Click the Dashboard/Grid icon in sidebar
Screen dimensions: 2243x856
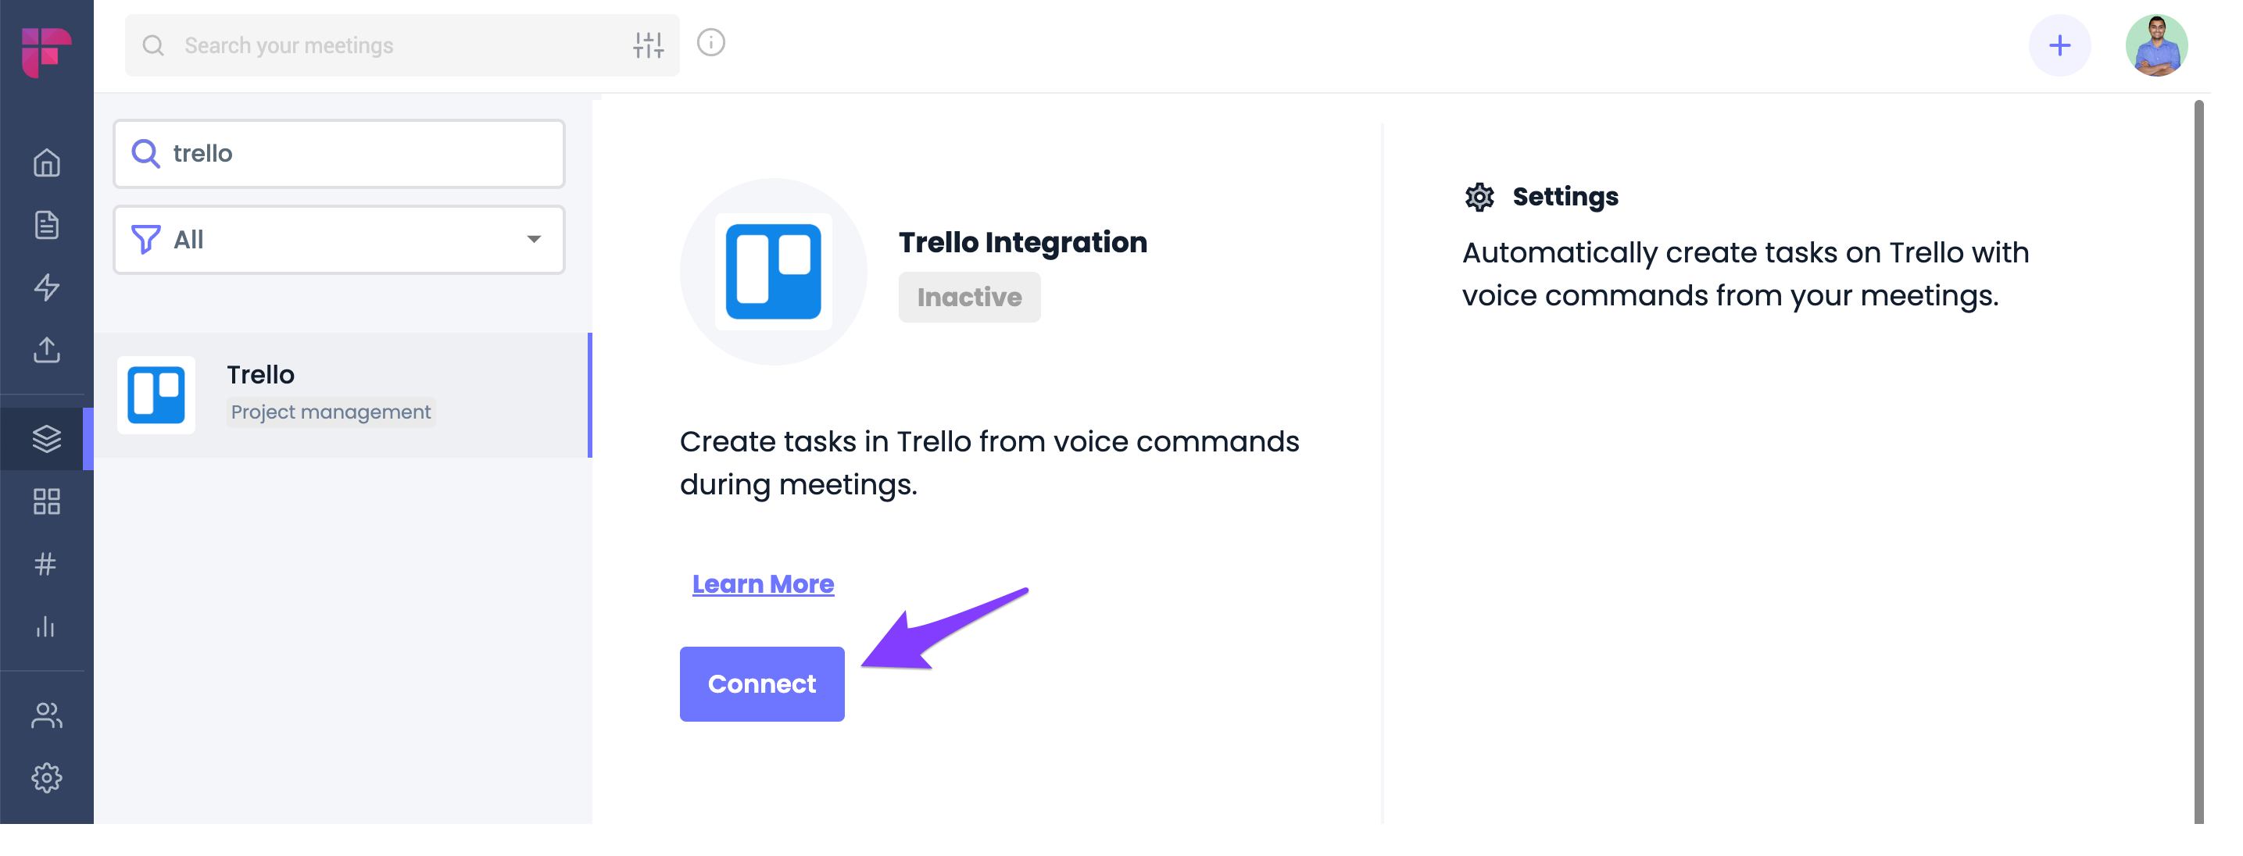(47, 501)
